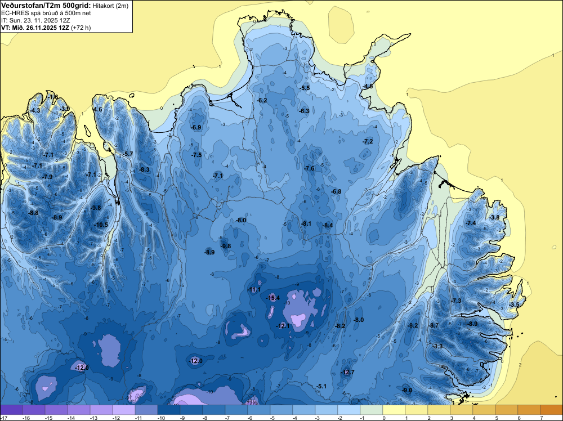Image resolution: width=563 pixels, height=421 pixels.
Task: Select the '-4.3' temperature label
Action: tap(35, 110)
